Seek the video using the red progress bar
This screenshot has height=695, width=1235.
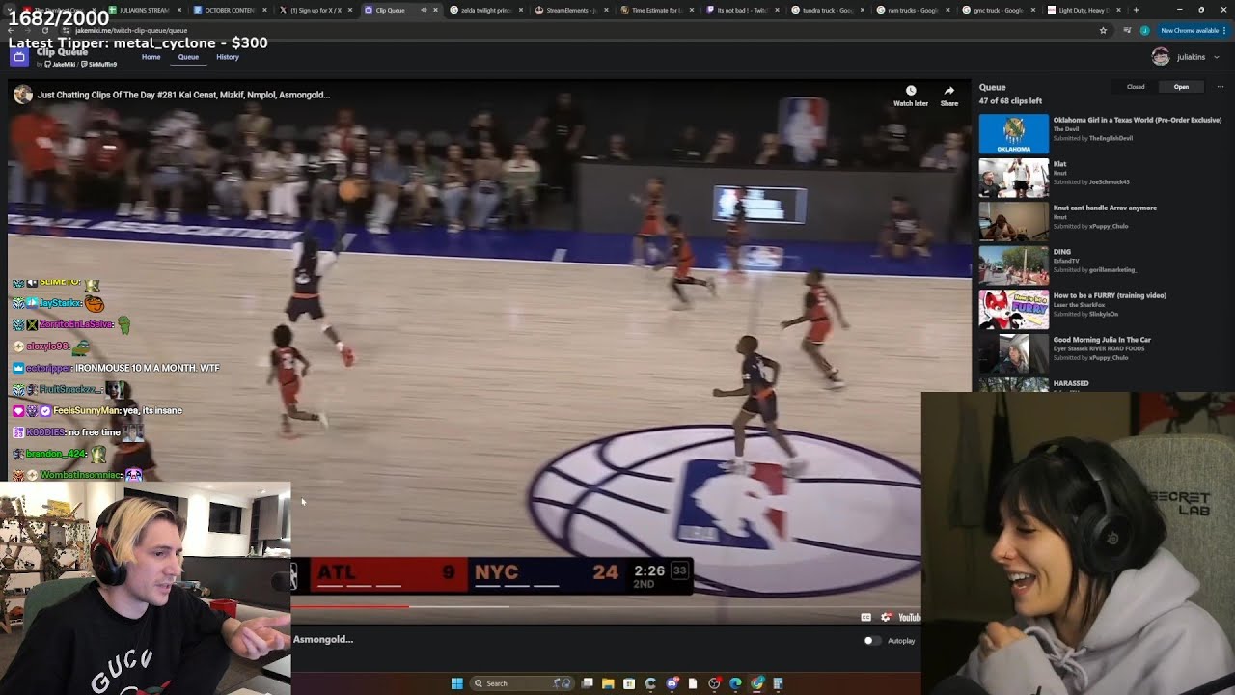pos(350,606)
